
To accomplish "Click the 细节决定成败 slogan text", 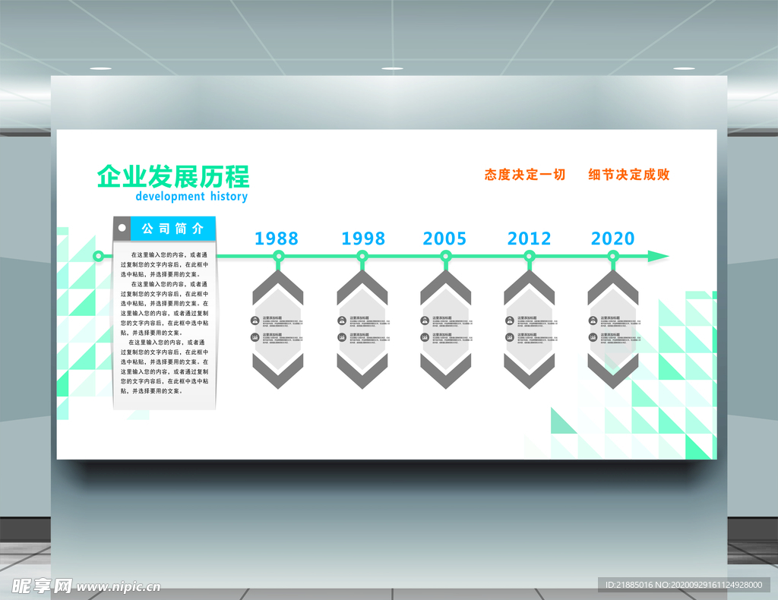I will [629, 175].
